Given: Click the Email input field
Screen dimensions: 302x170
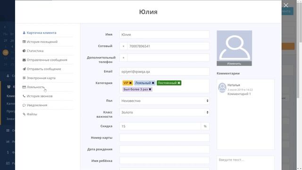Looking at the screenshot, I should tap(164, 71).
